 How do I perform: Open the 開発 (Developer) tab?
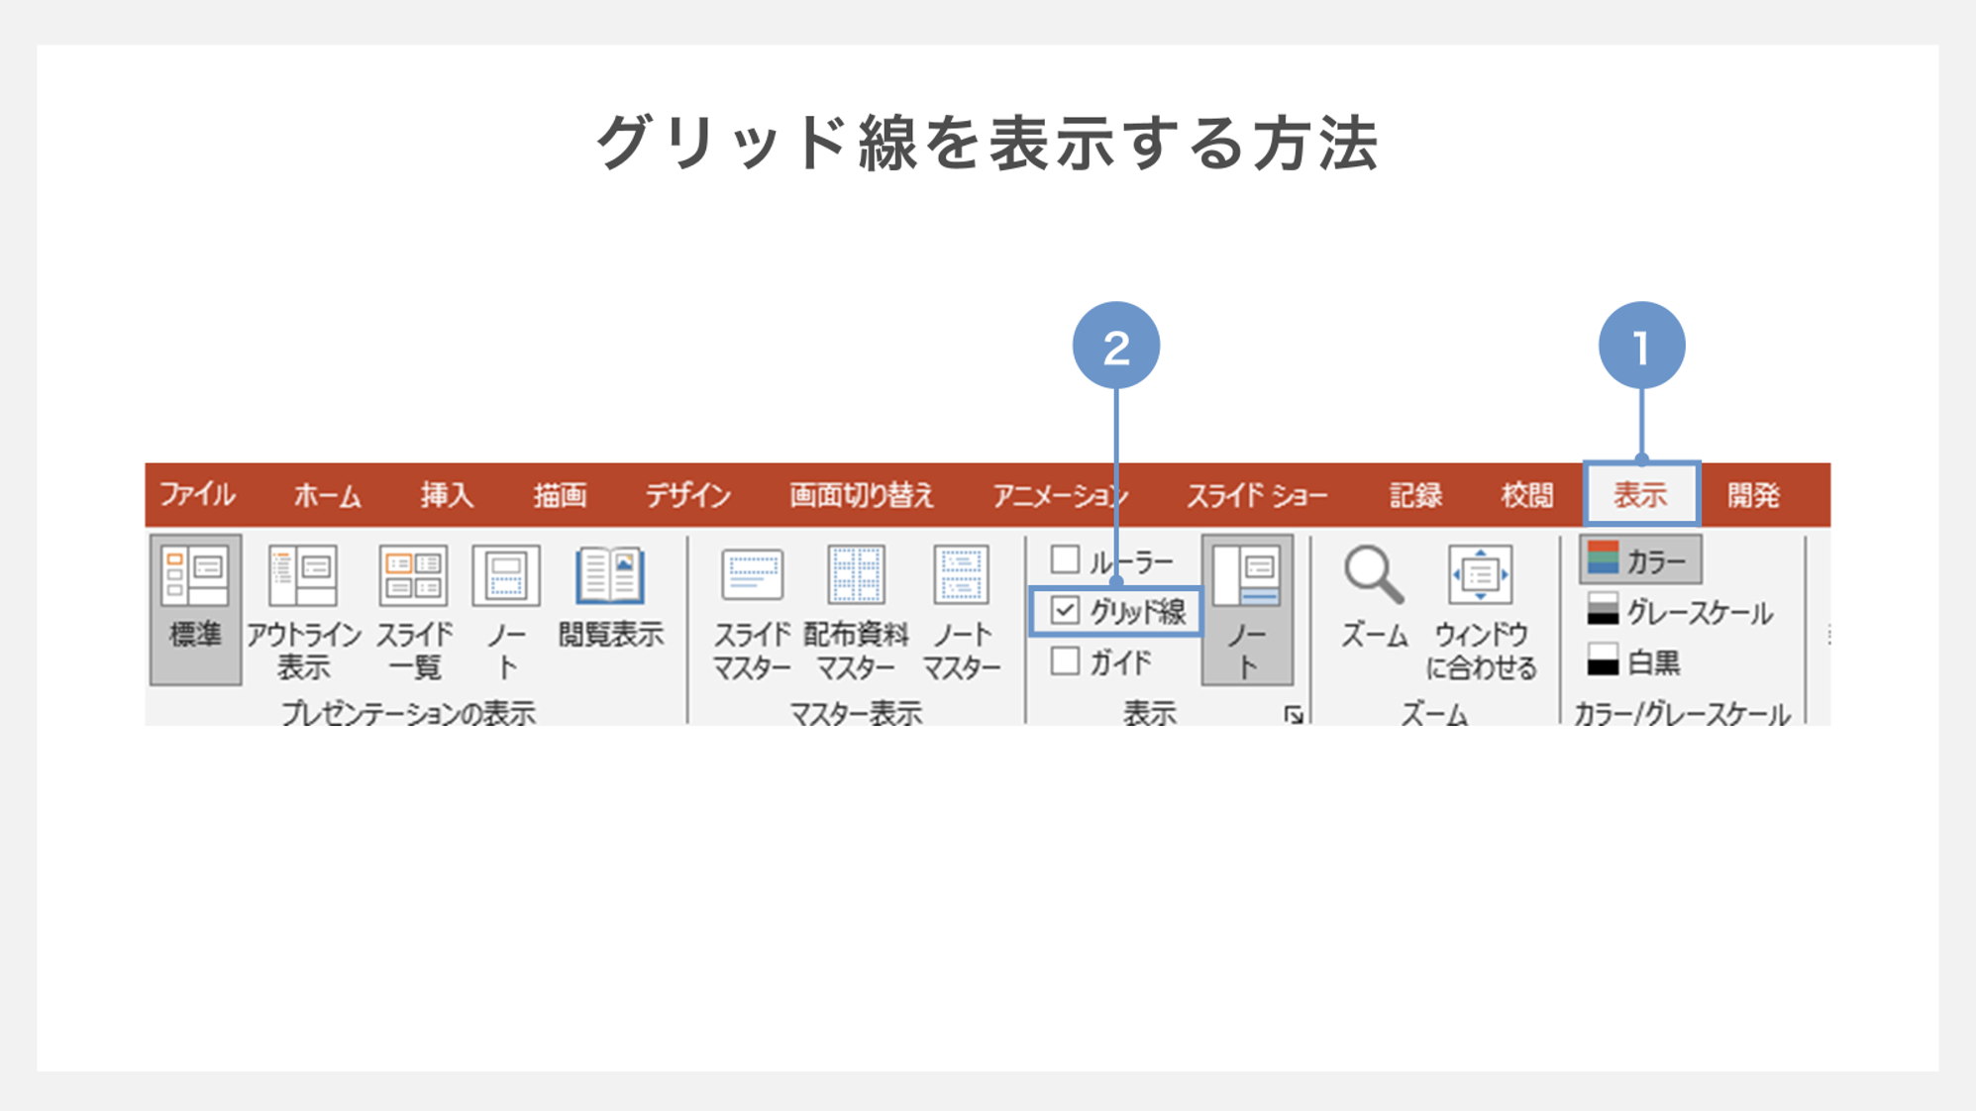pos(1764,491)
